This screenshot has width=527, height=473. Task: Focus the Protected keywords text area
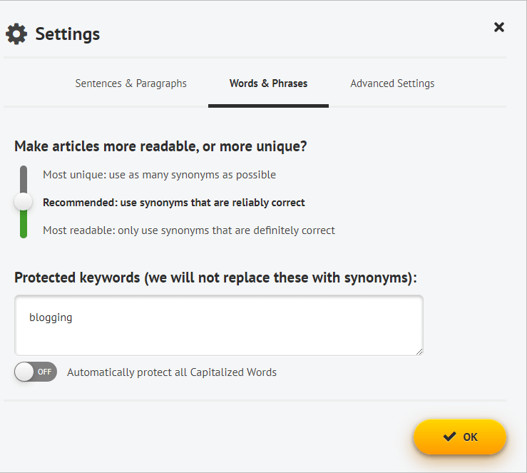pos(219,325)
